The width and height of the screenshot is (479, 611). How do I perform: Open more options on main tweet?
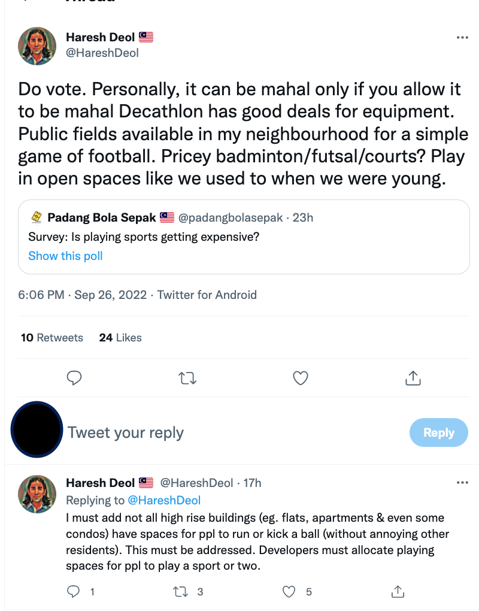[462, 37]
